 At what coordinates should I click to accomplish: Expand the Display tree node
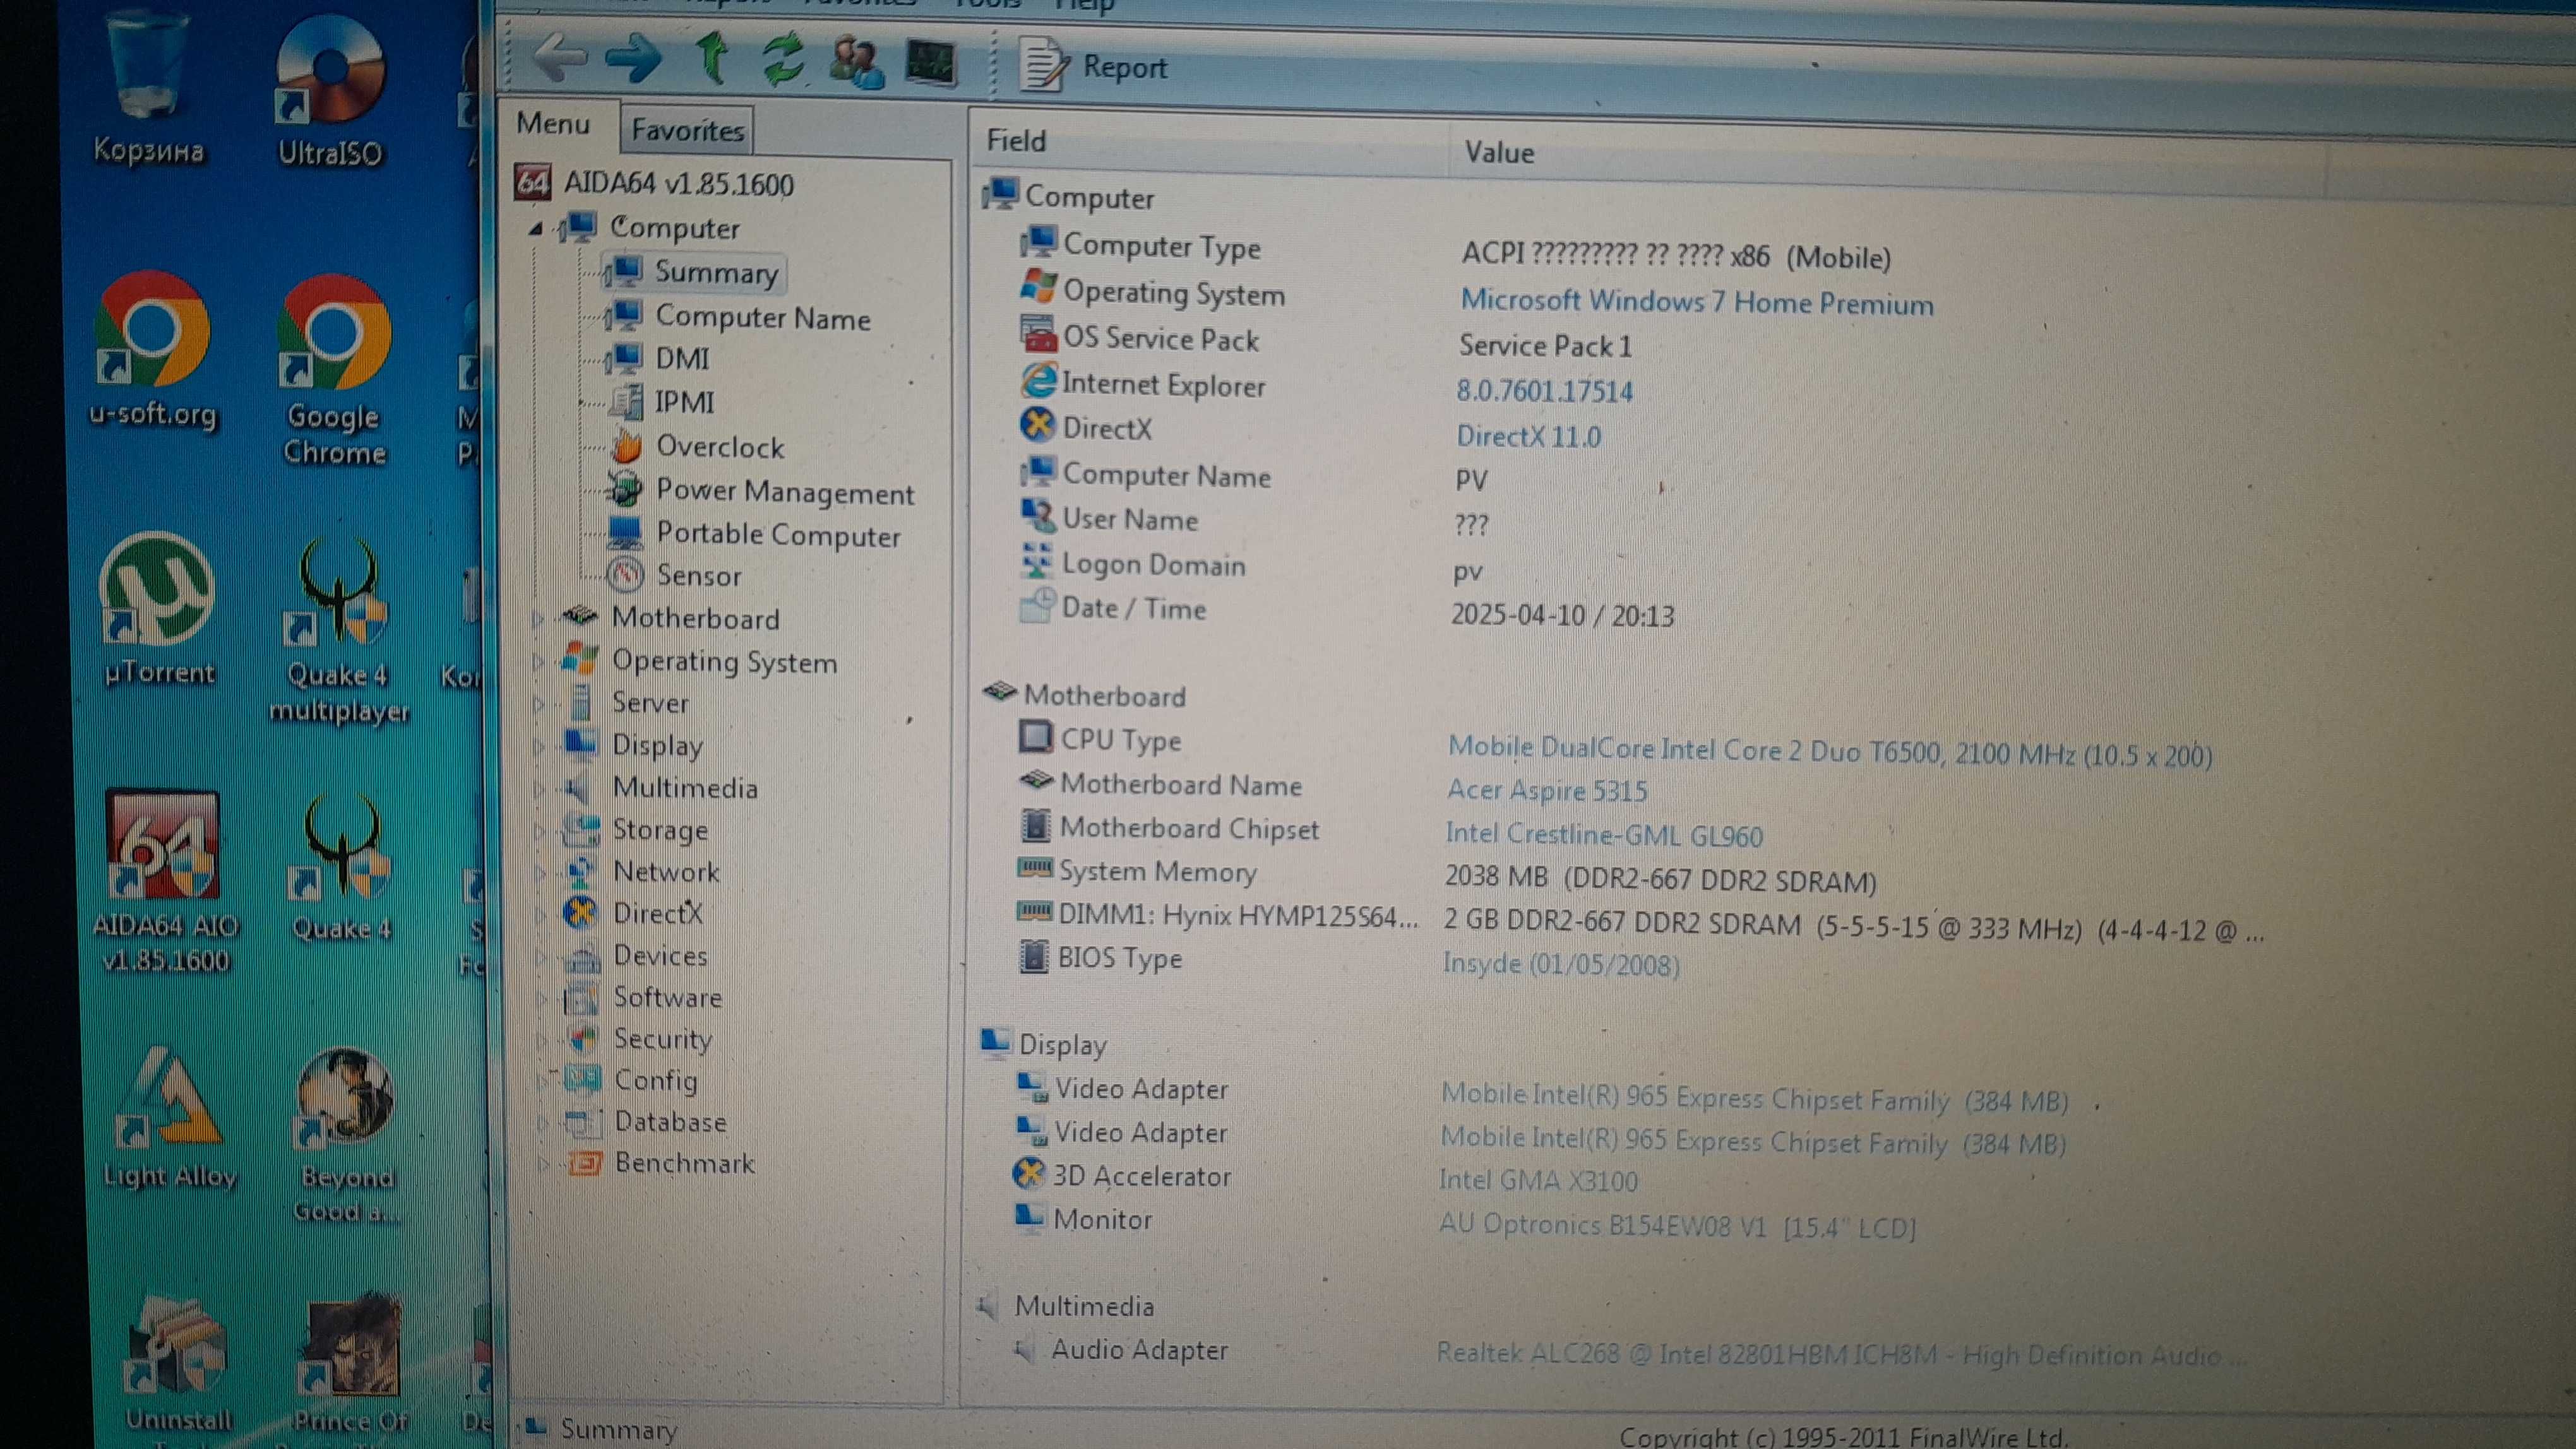540,745
